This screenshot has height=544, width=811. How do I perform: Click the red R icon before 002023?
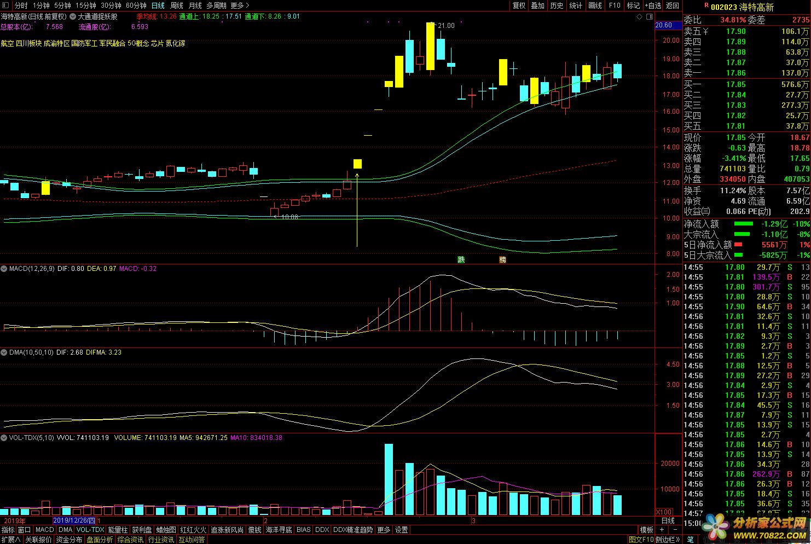(706, 5)
